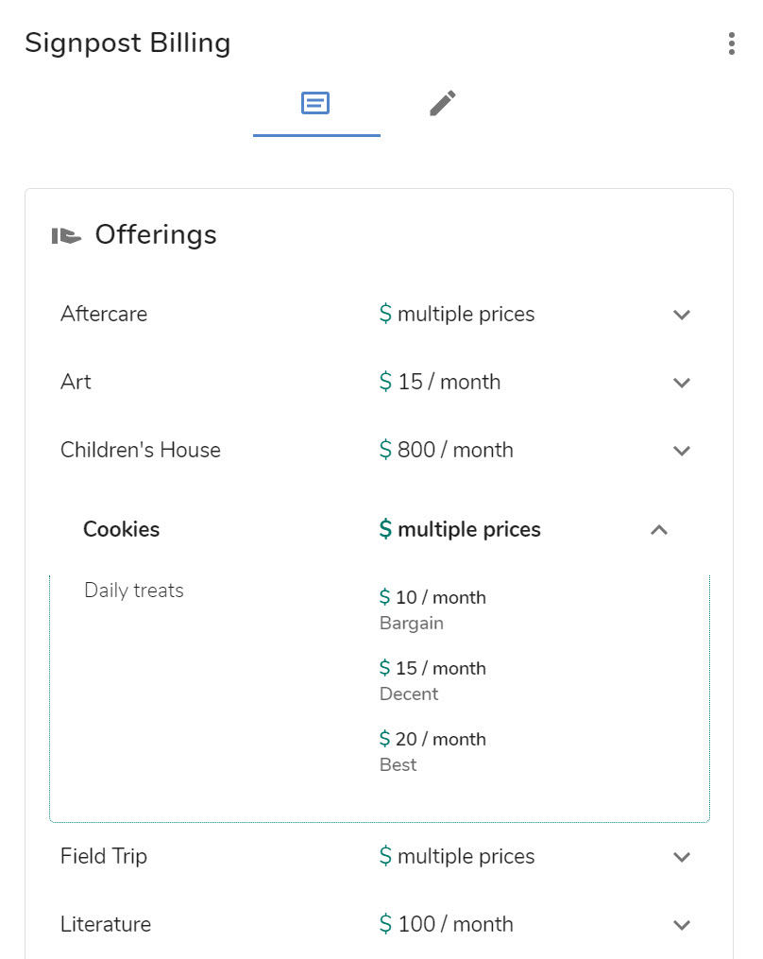Collapse the Cookies offering chevron
Image resolution: width=763 pixels, height=959 pixels.
[x=659, y=530]
